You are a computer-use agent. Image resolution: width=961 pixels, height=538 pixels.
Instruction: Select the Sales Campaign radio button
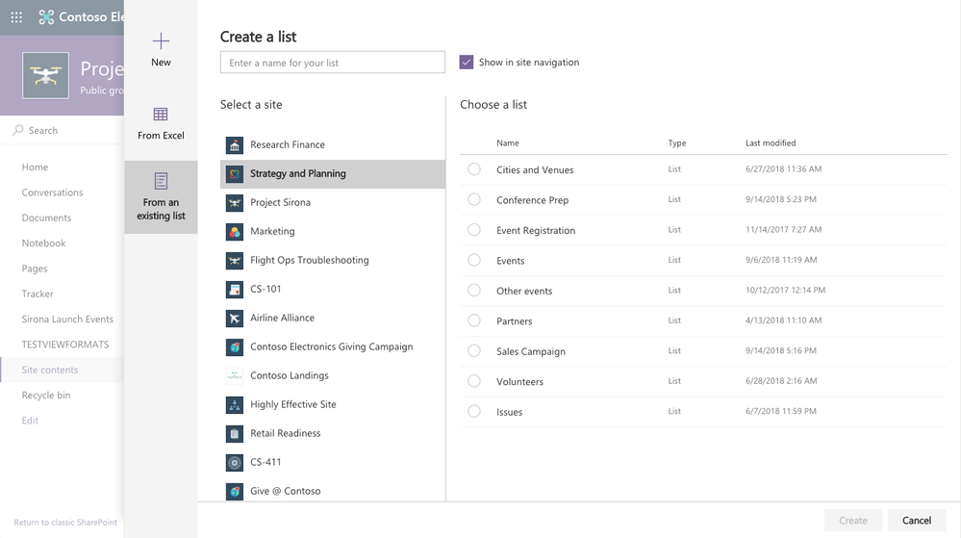474,351
